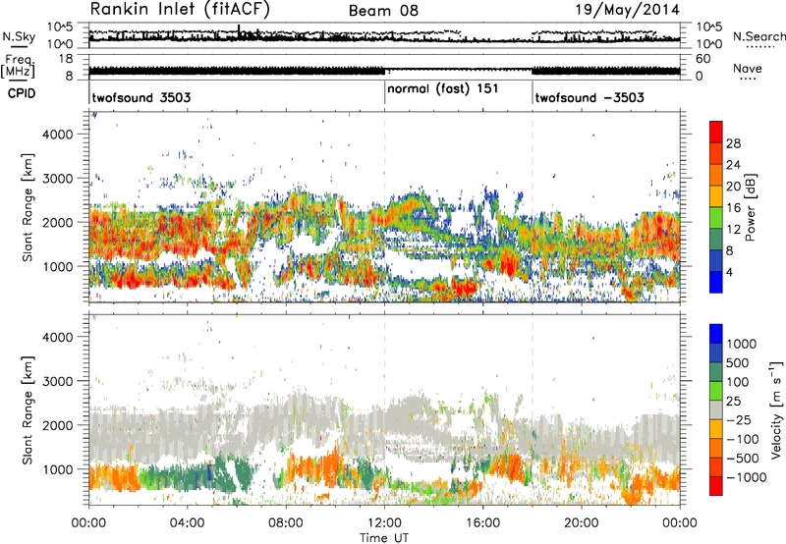Screen dimensions: 786x544
Task: Click the '-1000' velocity colorbar tick label
Action: (746, 477)
